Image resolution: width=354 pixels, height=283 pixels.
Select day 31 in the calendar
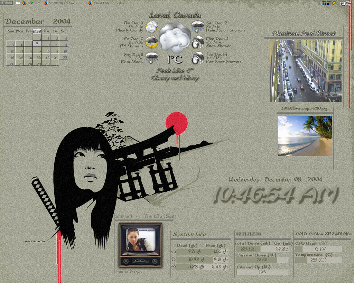[x=55, y=63]
